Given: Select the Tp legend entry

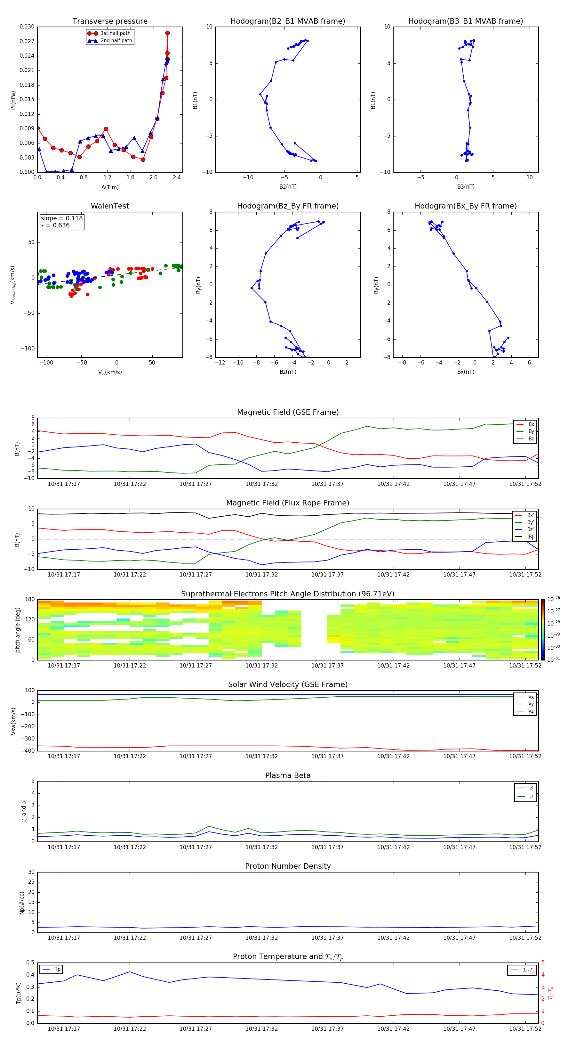Looking at the screenshot, I should [x=51, y=969].
